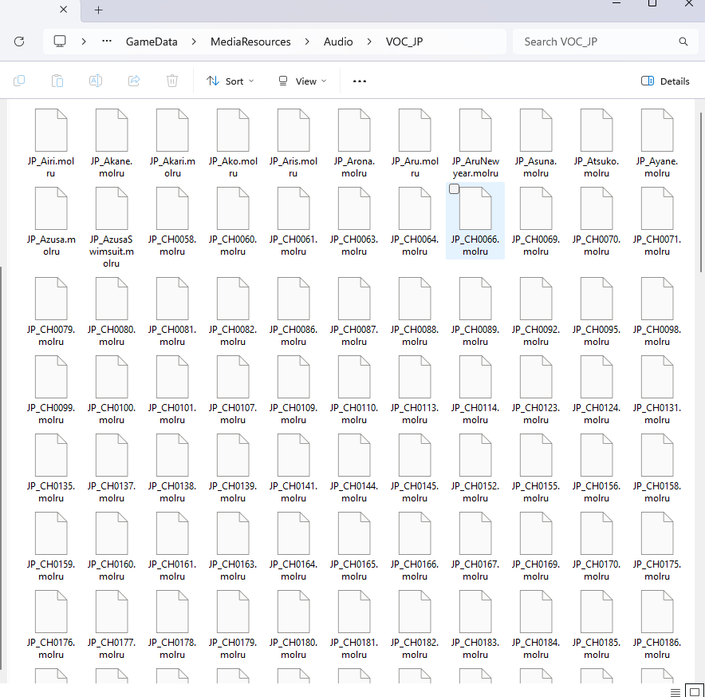705x697 pixels.
Task: Select file JP_Ako.molru
Action: tap(233, 143)
